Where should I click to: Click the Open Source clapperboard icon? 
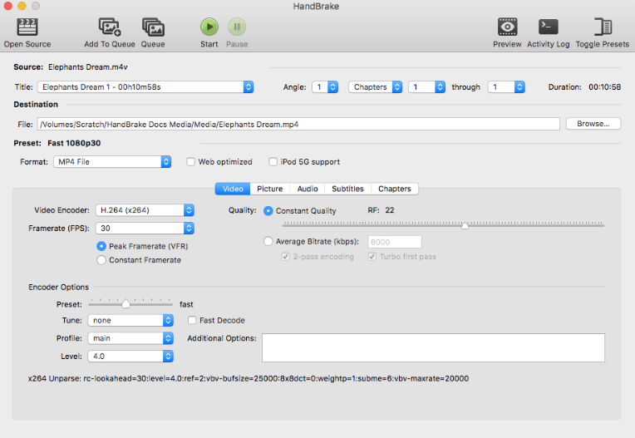(27, 27)
